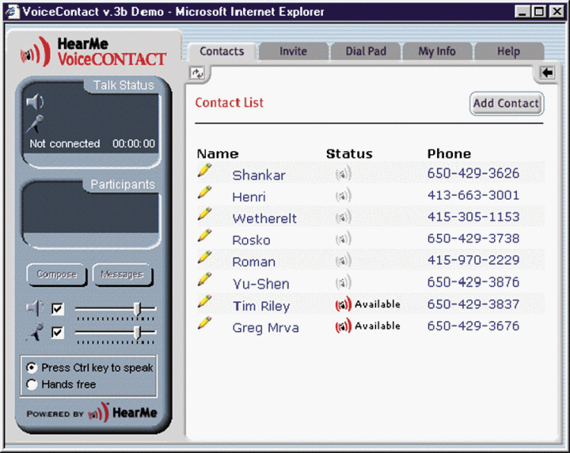Click the Participants panel list area

click(91, 214)
